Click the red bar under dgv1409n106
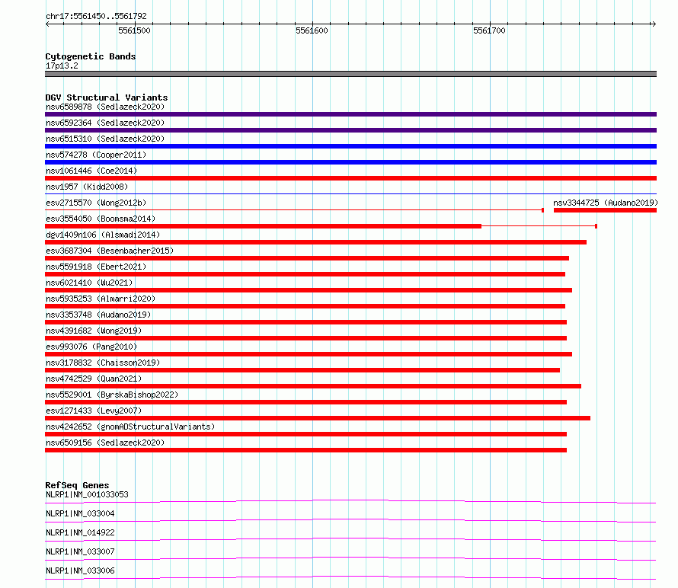Screen dimensions: 678x588 point(315,242)
